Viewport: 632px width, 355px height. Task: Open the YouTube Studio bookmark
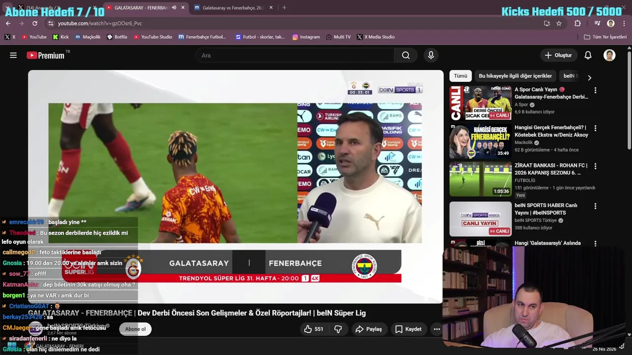coord(153,37)
